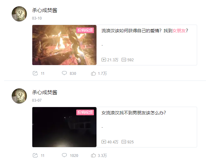Click the pink 女朋友 keyword link
206x162 pixels.
click(179, 31)
